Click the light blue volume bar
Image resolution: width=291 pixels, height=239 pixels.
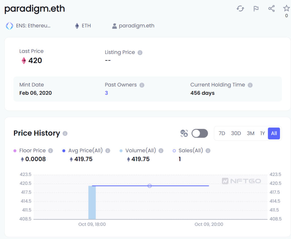pyautogui.click(x=92, y=202)
